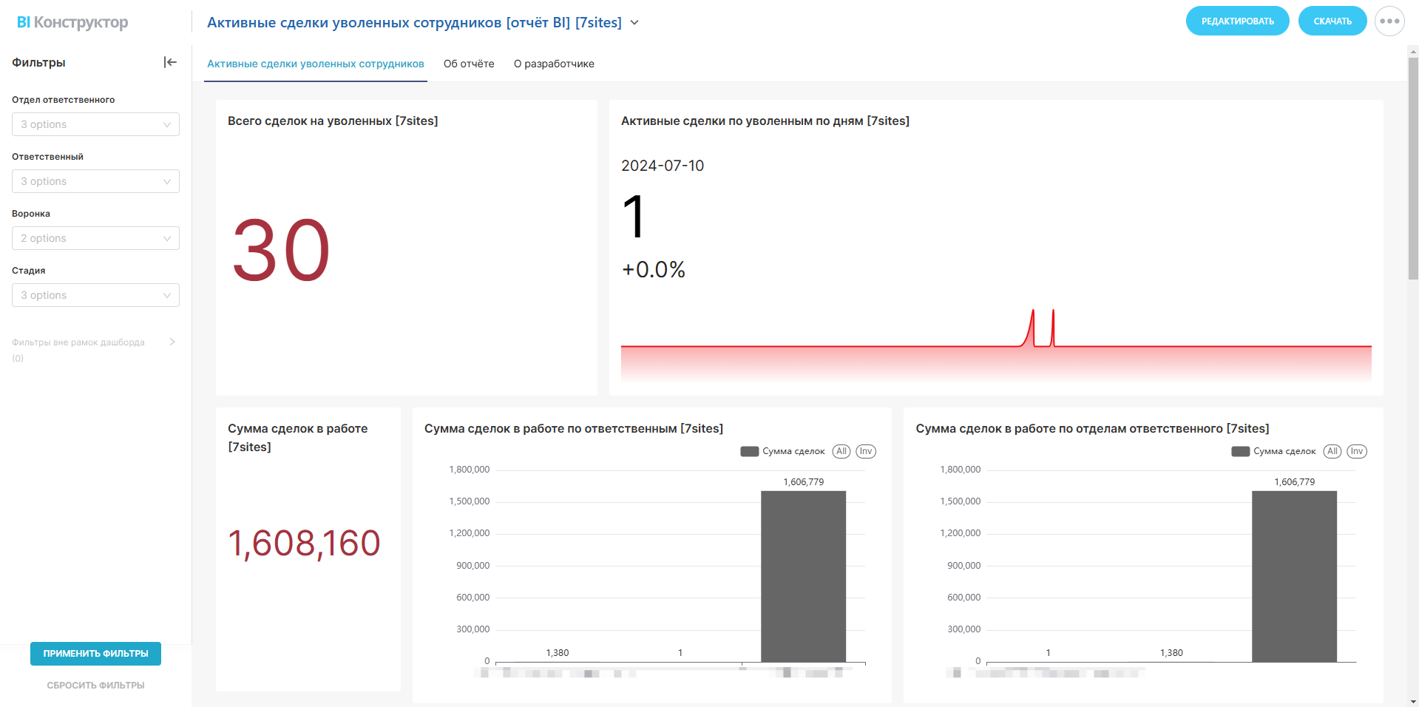Open the Ответственный filter dropdown
The image size is (1419, 707).
point(95,181)
